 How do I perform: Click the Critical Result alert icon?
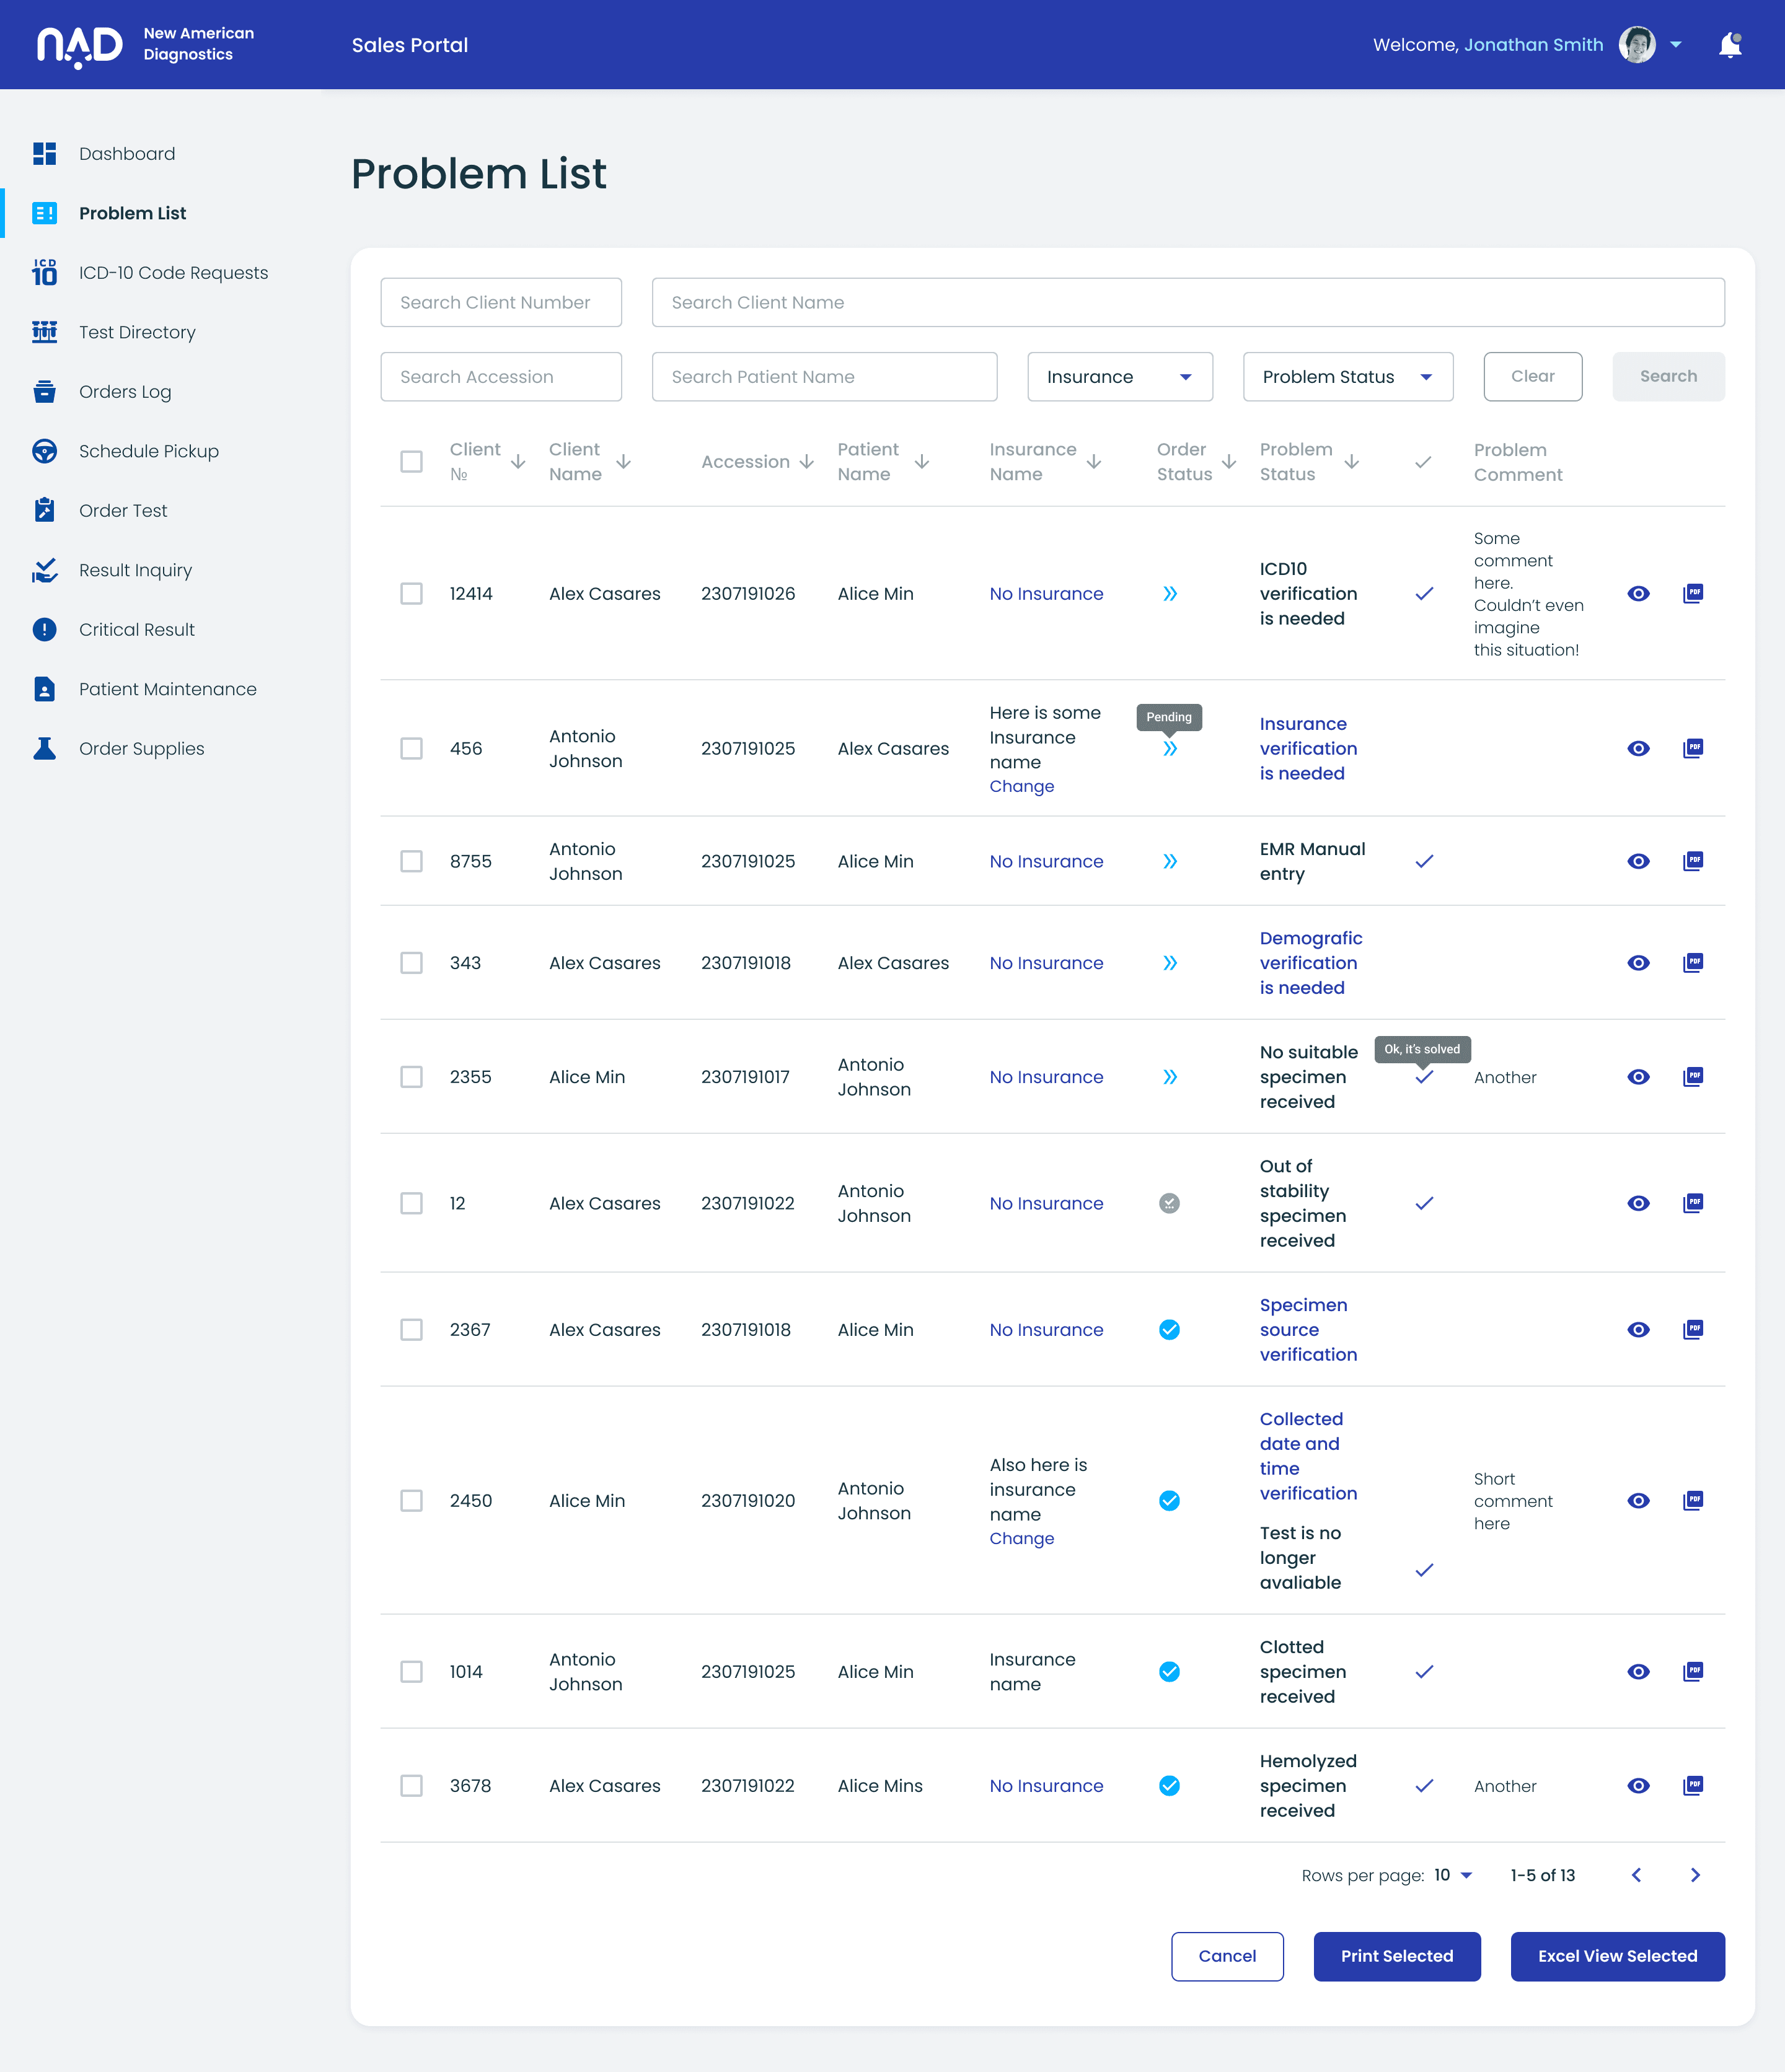pos(44,629)
